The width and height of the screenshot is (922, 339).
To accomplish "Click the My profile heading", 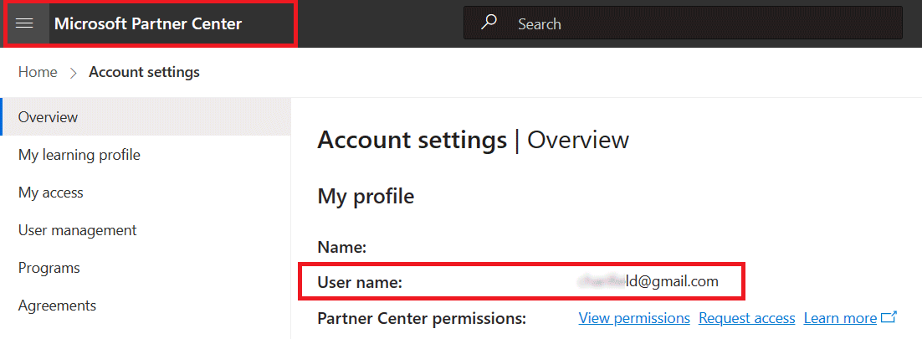I will pyautogui.click(x=366, y=197).
